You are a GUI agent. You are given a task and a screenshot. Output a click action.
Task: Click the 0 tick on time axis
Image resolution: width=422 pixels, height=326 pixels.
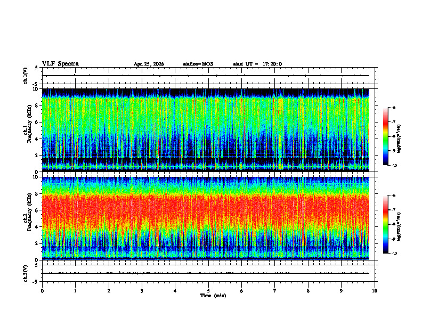tap(42, 291)
